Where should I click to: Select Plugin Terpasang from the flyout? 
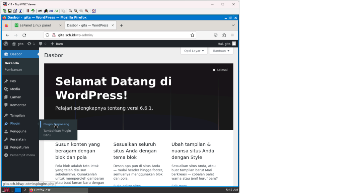pos(56,124)
